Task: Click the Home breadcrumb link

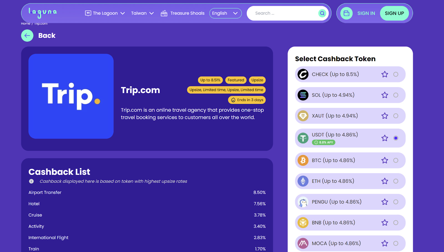Action: coord(26,24)
